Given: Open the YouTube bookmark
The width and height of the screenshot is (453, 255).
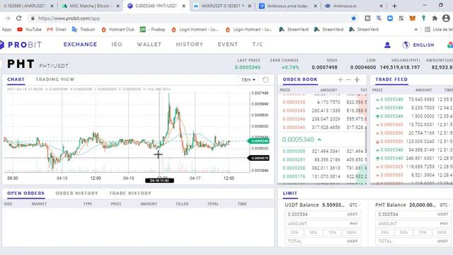Looking at the screenshot, I should click(29, 30).
